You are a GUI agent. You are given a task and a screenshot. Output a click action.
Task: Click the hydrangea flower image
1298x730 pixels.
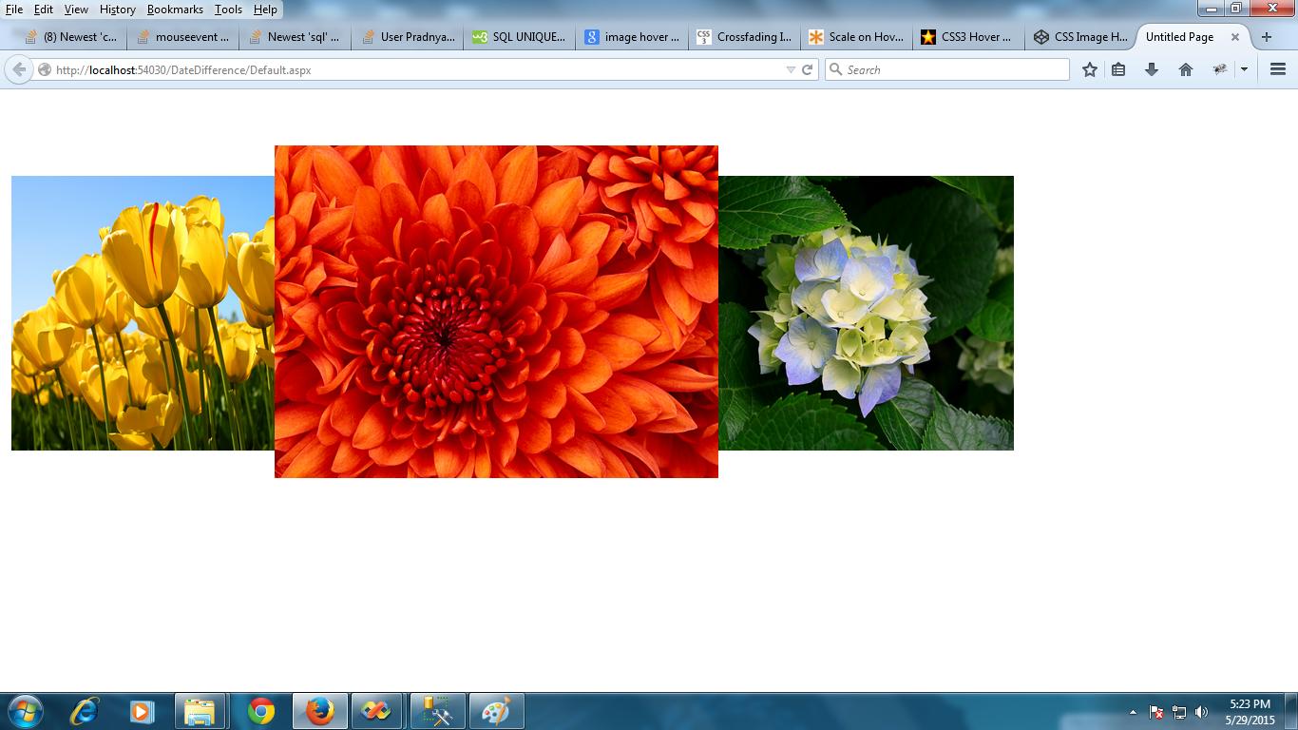tap(866, 313)
